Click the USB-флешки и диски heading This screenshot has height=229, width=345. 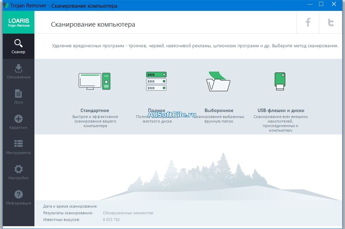pyautogui.click(x=281, y=110)
